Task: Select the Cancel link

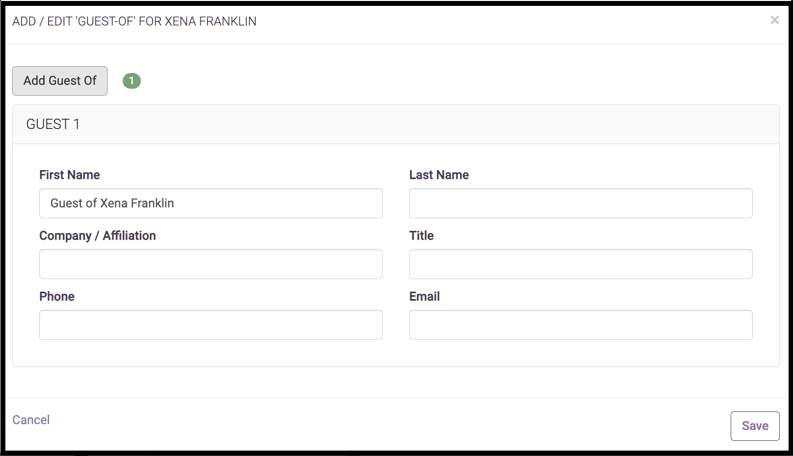Action: click(x=30, y=420)
